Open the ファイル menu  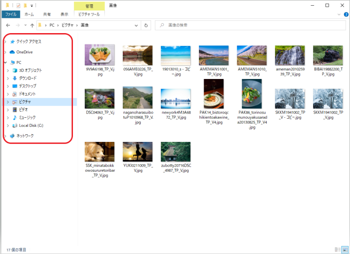11,15
